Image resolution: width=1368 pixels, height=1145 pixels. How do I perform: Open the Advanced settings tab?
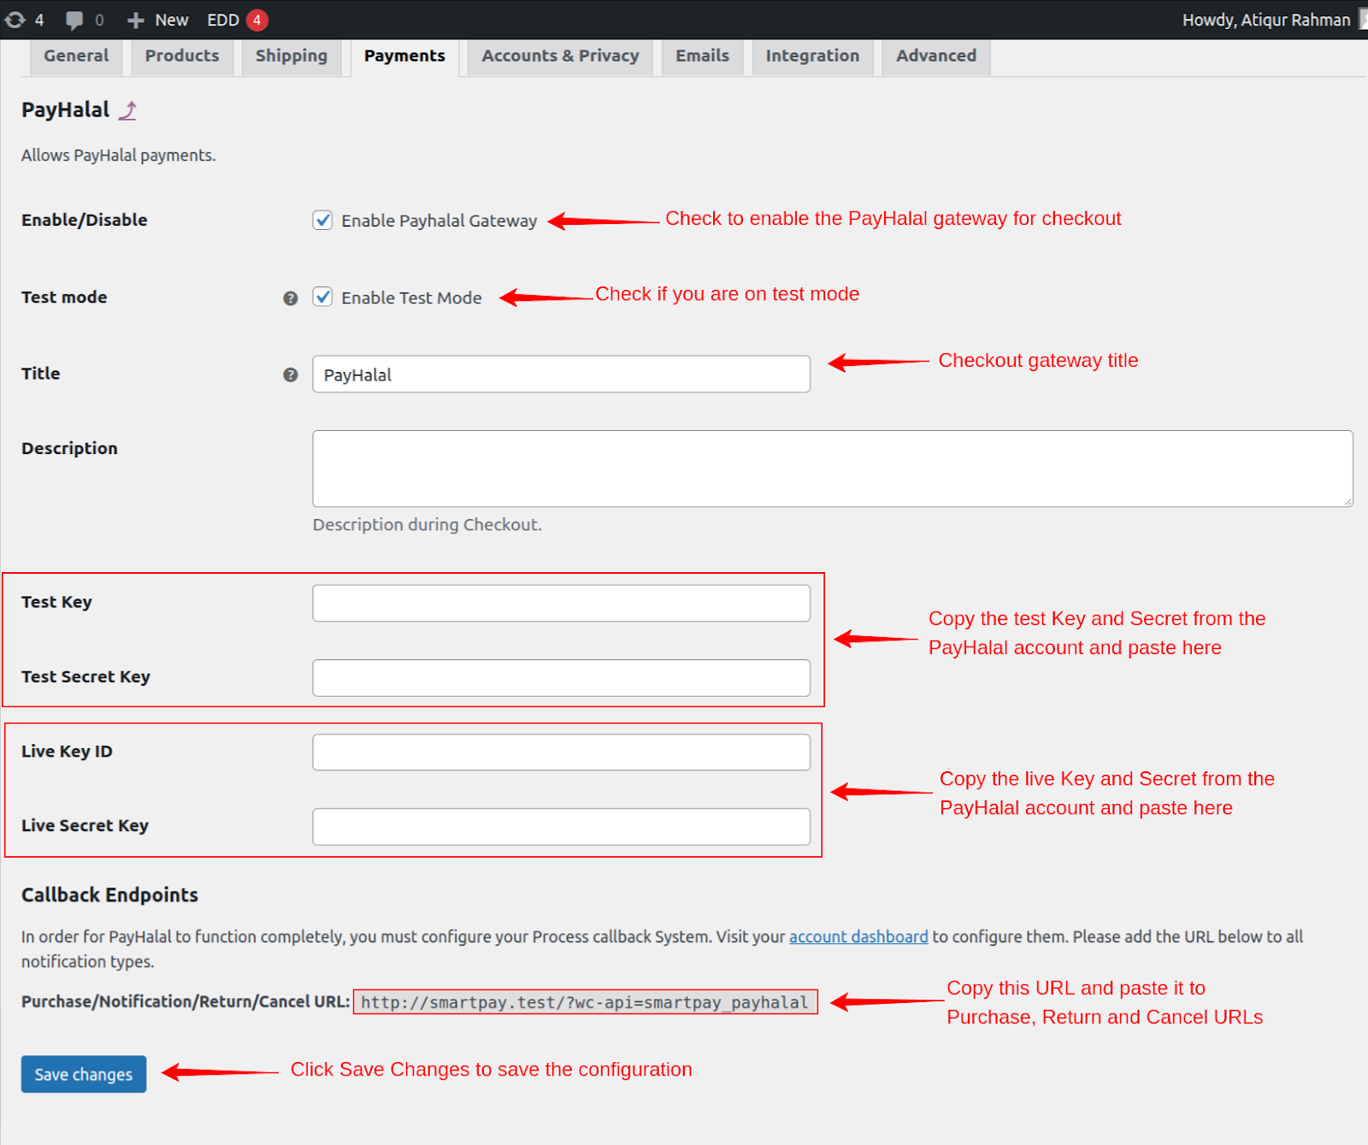[936, 56]
